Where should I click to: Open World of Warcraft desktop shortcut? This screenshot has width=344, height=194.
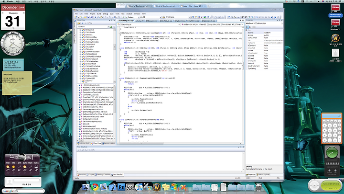[335, 40]
